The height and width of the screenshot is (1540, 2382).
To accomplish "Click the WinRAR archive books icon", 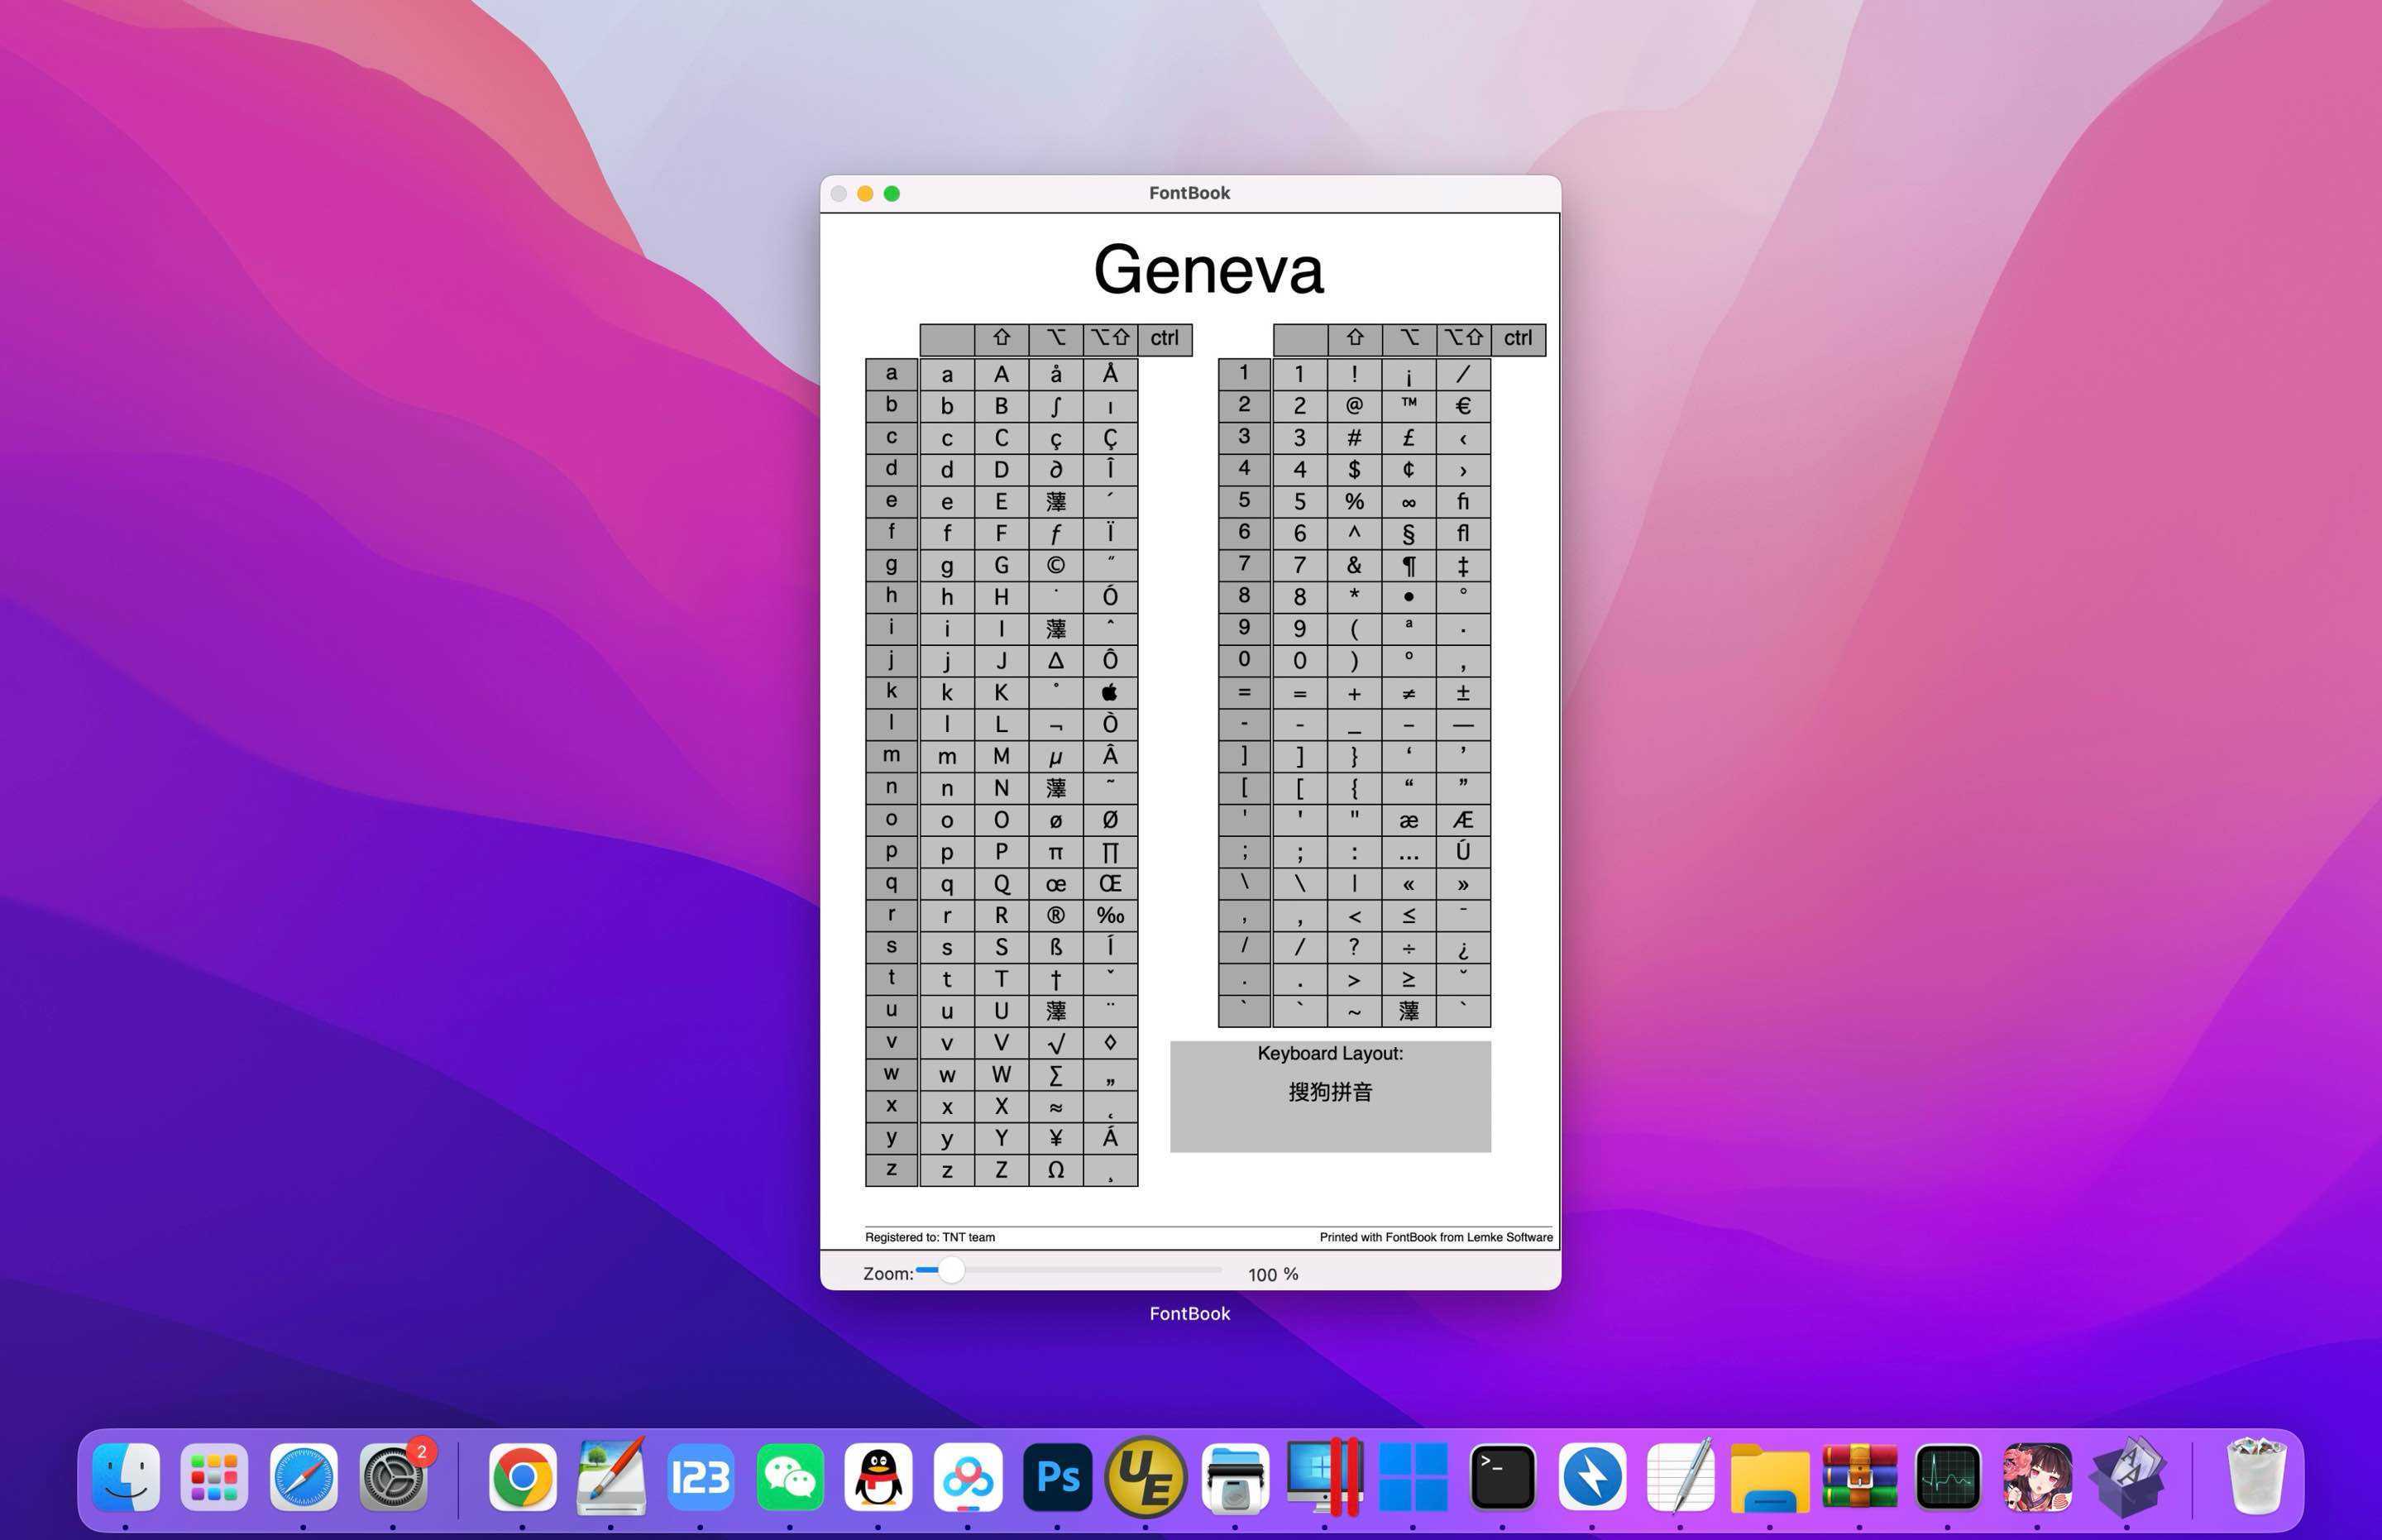I will pyautogui.click(x=1859, y=1477).
